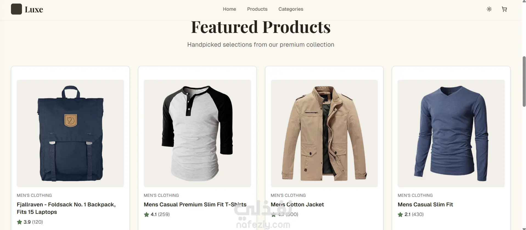The height and width of the screenshot is (230, 526).
Task: Click the Luxe brand name link
Action: click(x=34, y=10)
